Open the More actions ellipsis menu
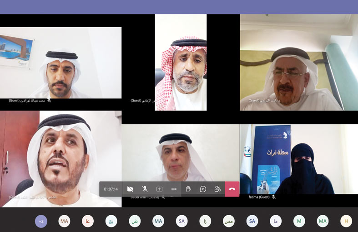Viewport: 358px width, 232px height. (174, 189)
